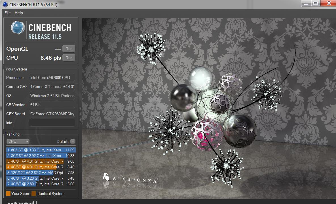Minimize the Cinebench window

tap(306, 3)
